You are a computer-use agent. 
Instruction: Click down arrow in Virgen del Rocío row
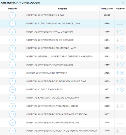[x=117, y=106]
